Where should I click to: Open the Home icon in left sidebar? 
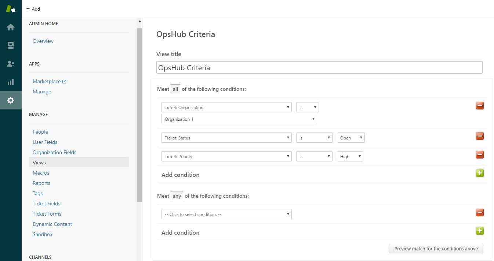pos(11,27)
